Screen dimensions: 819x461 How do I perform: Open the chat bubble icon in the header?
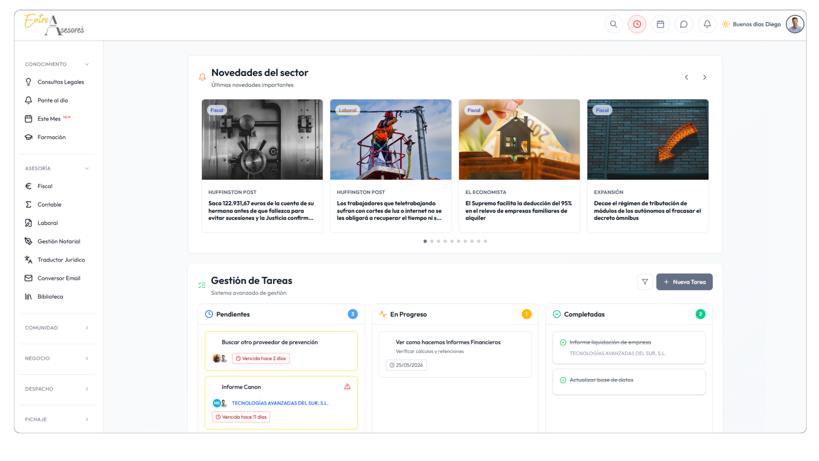point(684,24)
